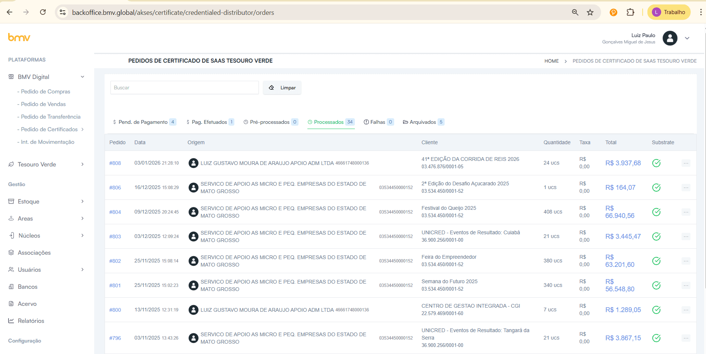
Task: Open actions menu for order #803
Action: (686, 236)
